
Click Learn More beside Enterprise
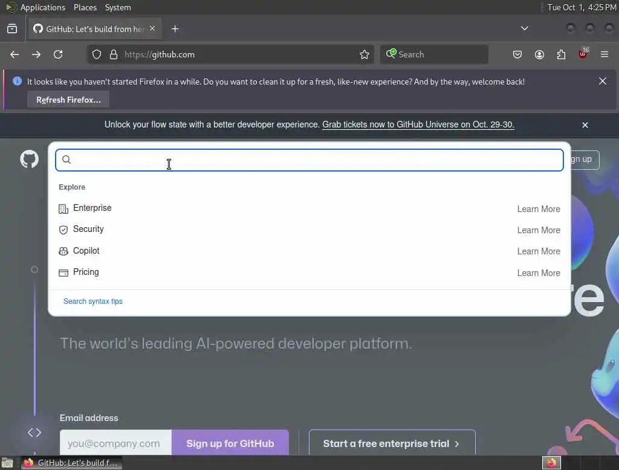[539, 209]
